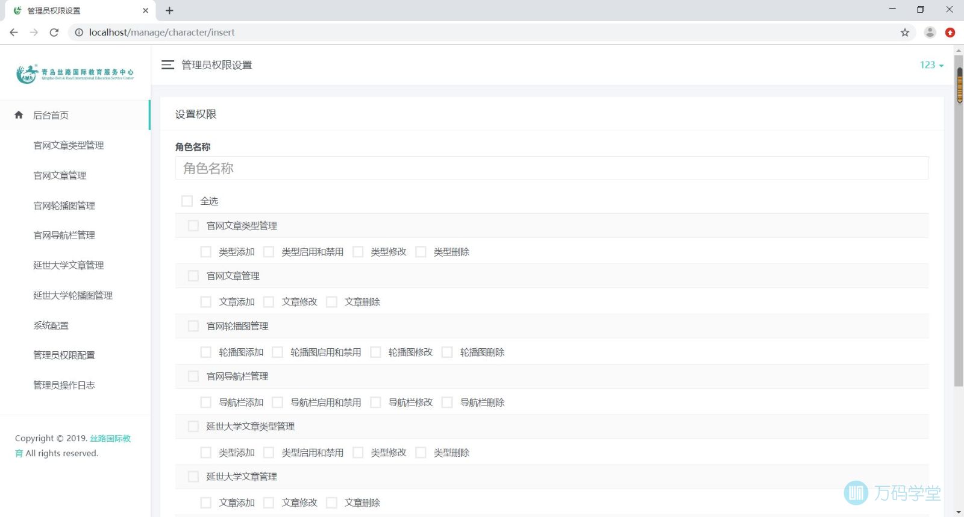The width and height of the screenshot is (964, 517).
Task: Toggle the sidebar hamburger menu icon
Action: click(167, 64)
